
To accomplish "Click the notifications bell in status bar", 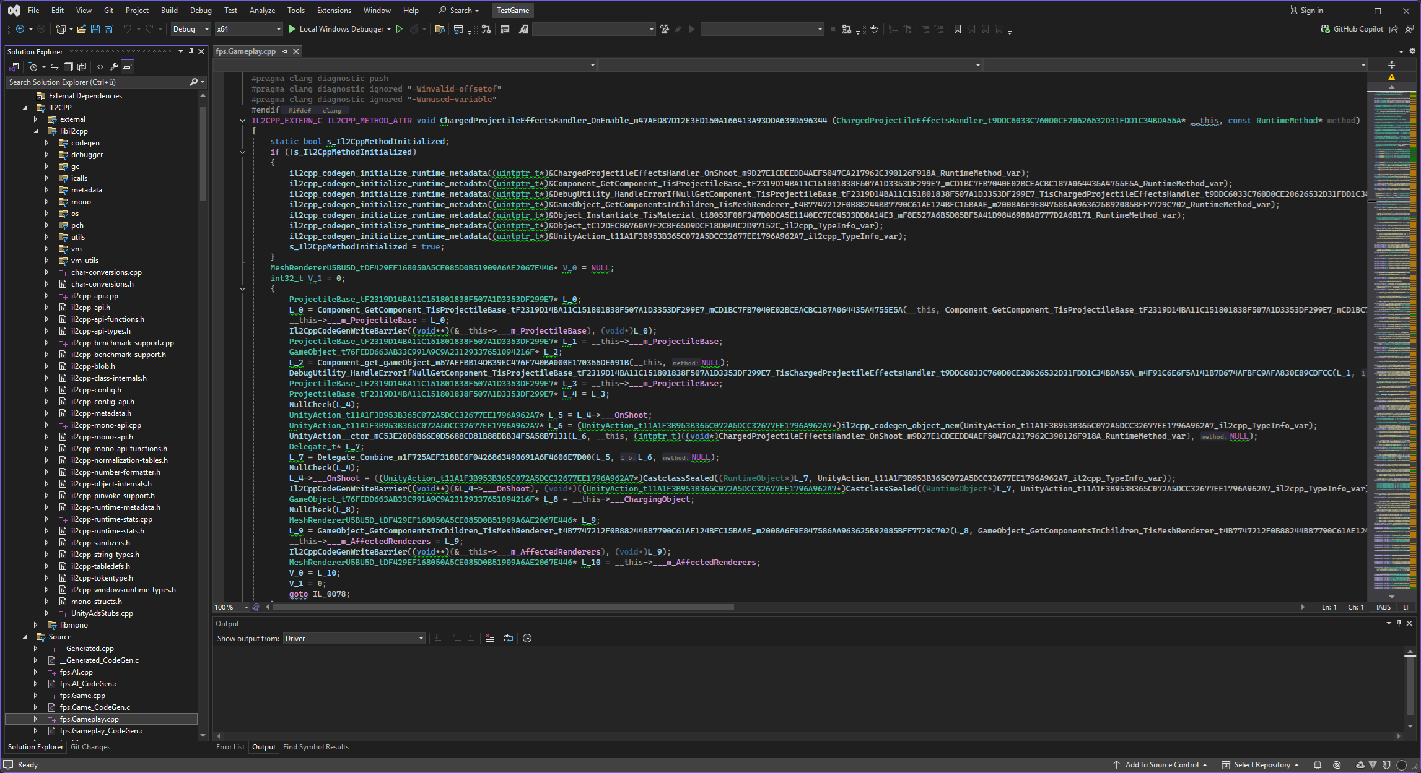I will 1318,765.
